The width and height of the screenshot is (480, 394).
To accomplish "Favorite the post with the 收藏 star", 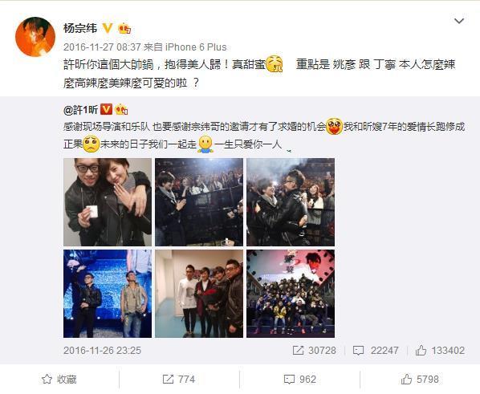I will pos(59,380).
